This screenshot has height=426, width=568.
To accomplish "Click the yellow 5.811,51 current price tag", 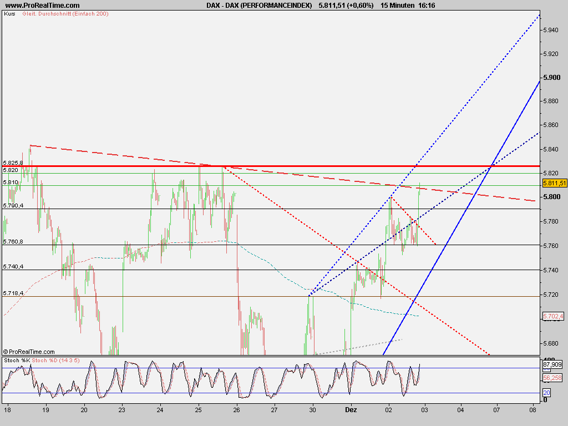I will (x=554, y=183).
